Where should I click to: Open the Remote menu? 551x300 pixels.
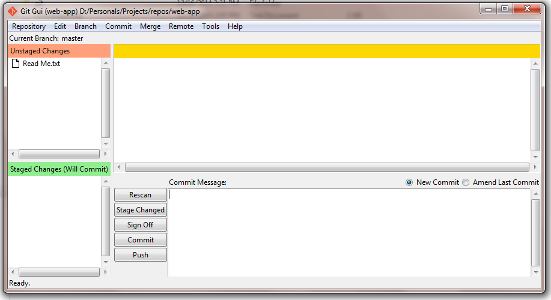(x=181, y=26)
